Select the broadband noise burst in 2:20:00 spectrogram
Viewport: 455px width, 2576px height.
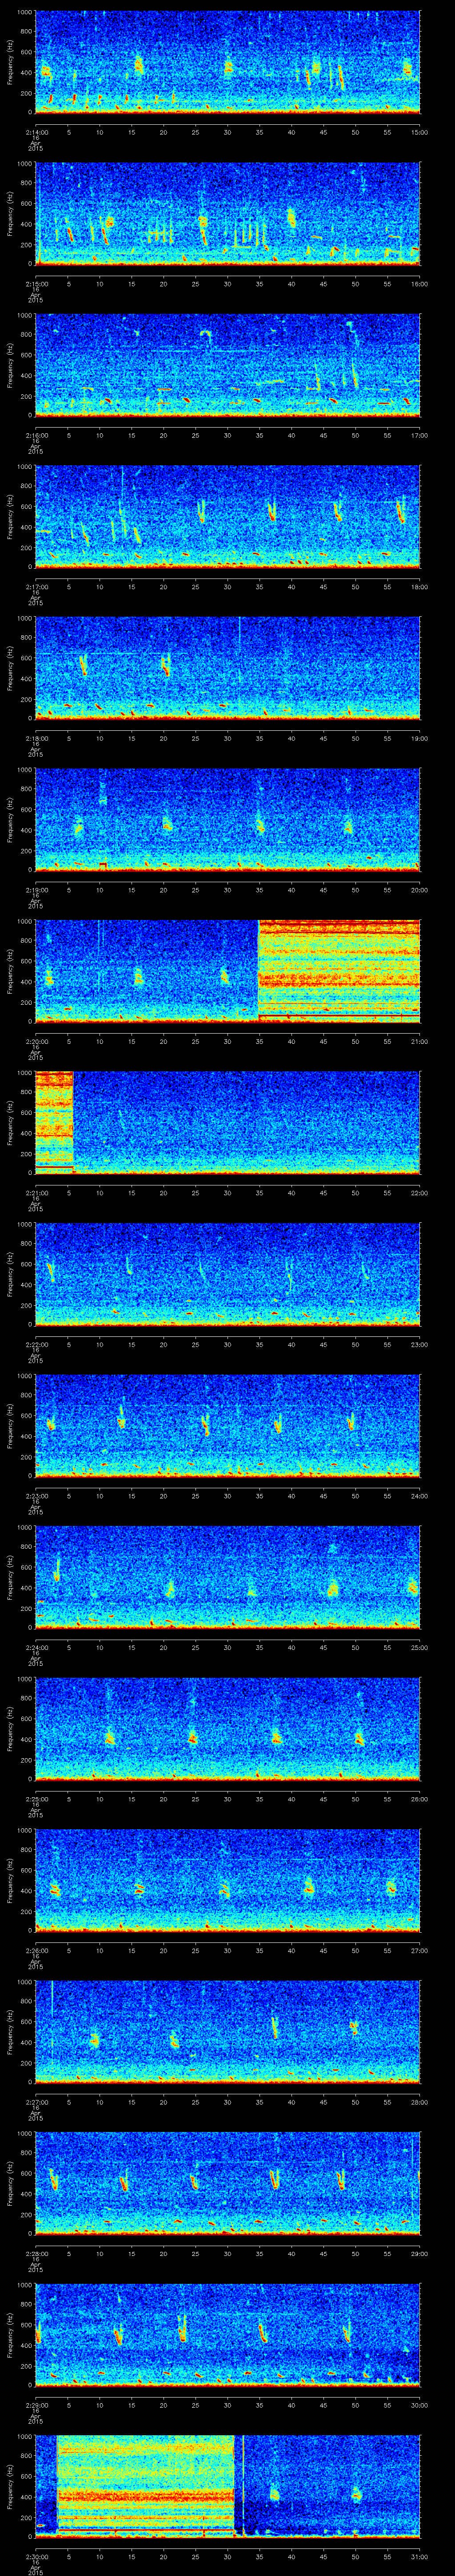[338, 970]
